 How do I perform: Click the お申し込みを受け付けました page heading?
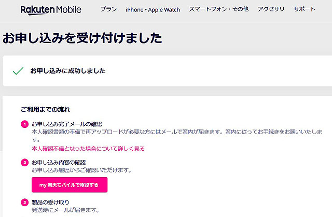click(x=82, y=38)
